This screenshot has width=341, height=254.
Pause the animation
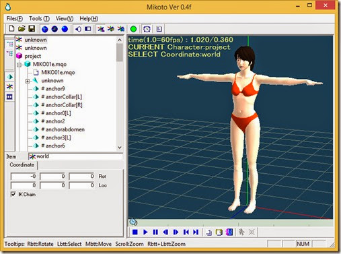pos(155,232)
